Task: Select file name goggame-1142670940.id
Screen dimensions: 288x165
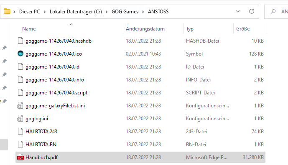Action: [52, 67]
